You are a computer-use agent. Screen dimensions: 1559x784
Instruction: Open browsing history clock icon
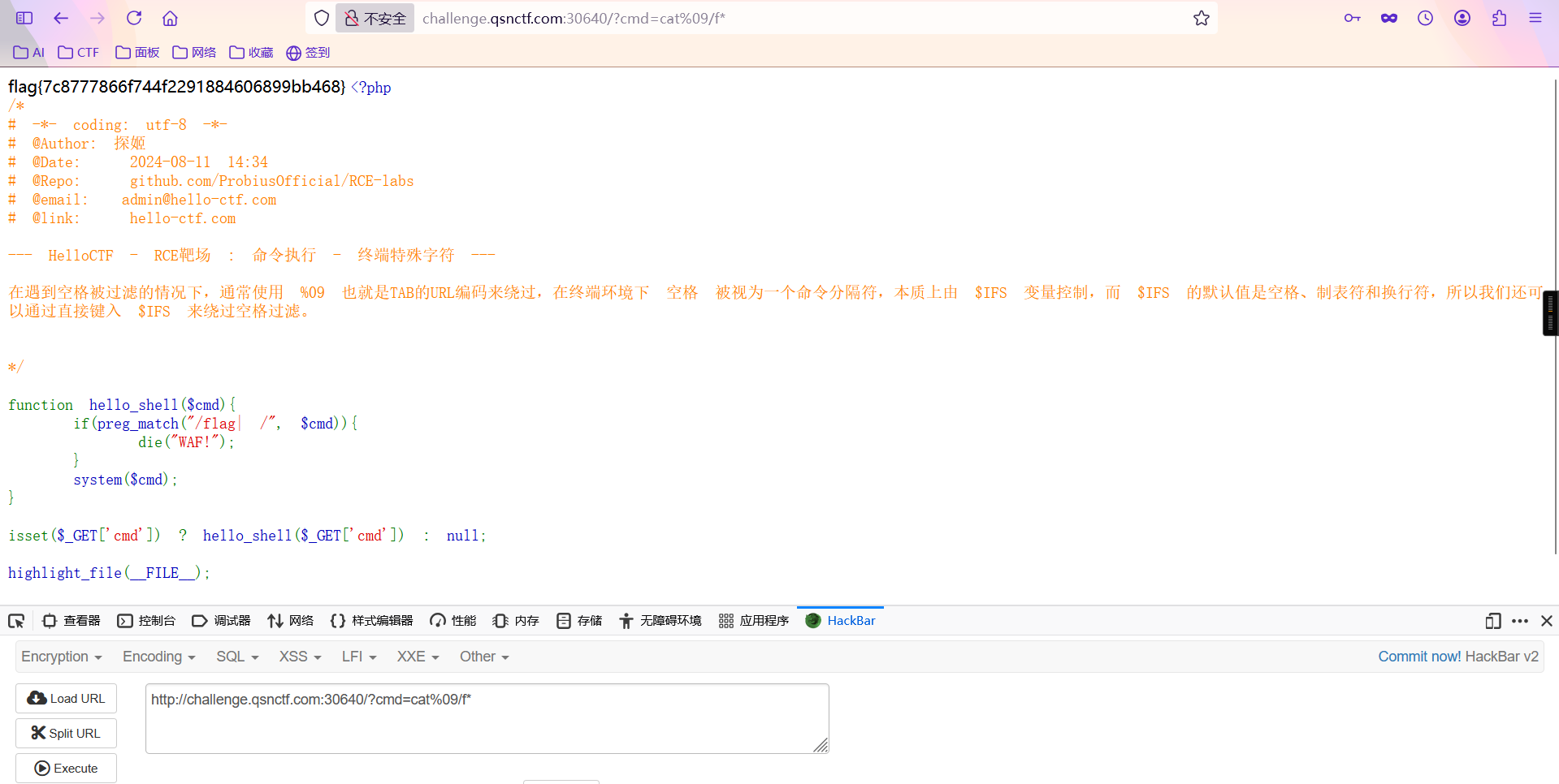click(1425, 18)
